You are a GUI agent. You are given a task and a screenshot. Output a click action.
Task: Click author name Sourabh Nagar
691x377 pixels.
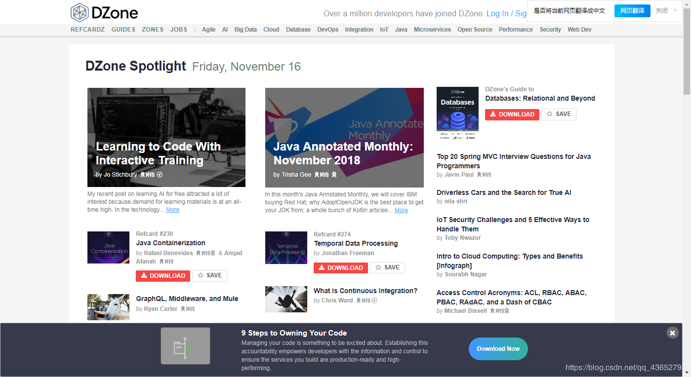[x=466, y=274]
